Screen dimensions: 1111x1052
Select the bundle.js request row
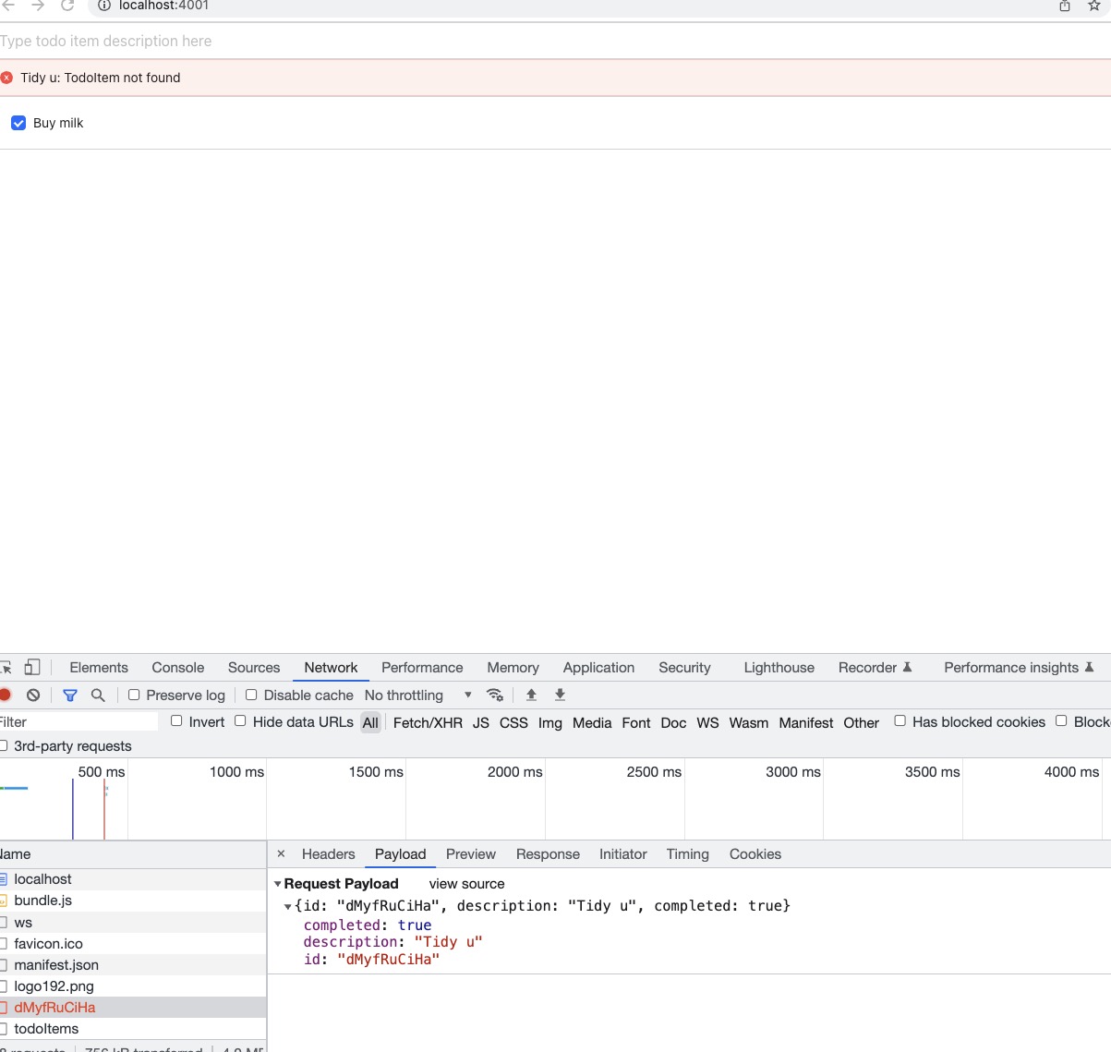[x=133, y=901]
